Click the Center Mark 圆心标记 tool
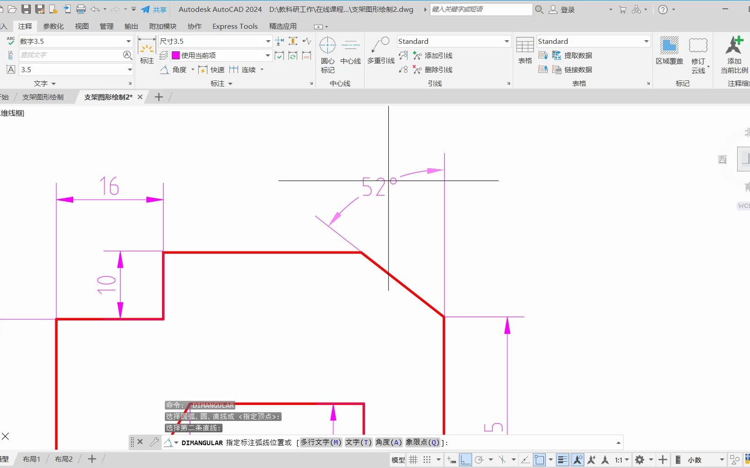Viewport: 750px width, 468px height. tap(328, 55)
